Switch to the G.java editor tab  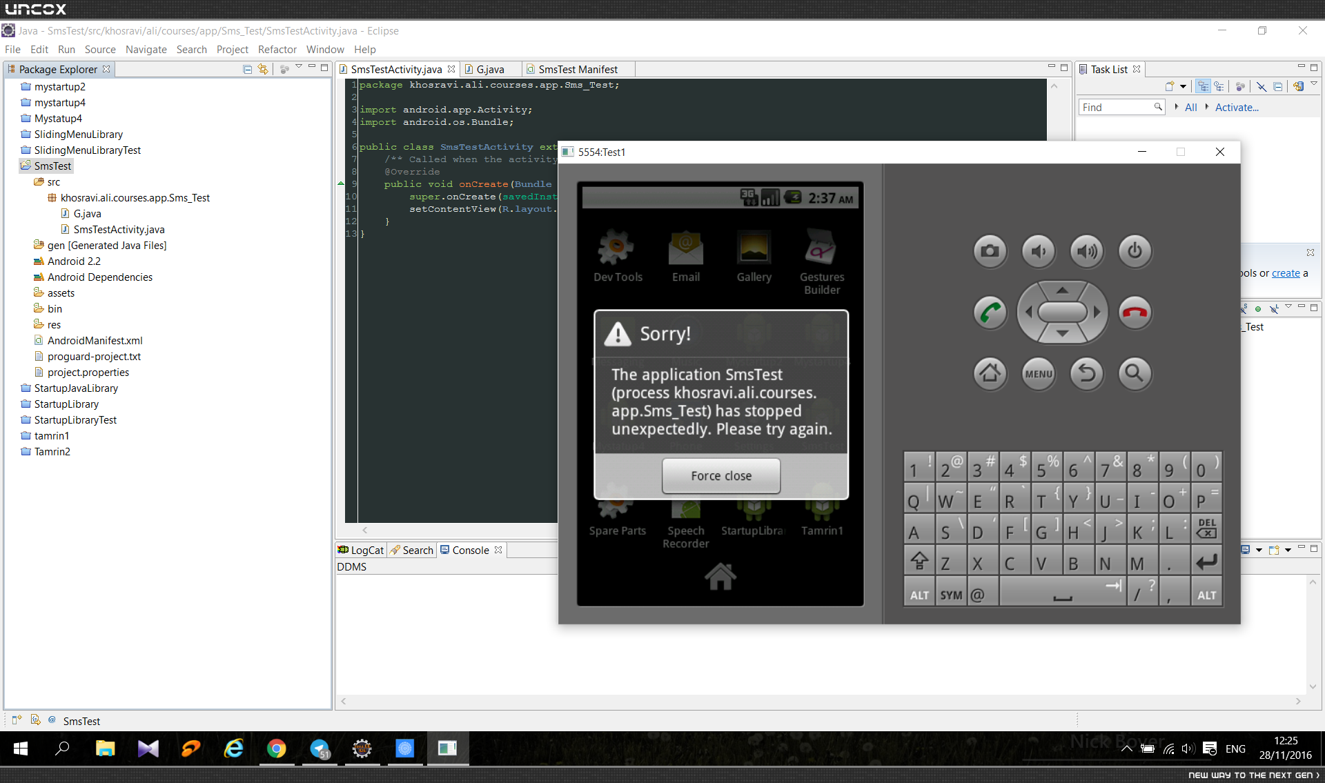tap(490, 70)
